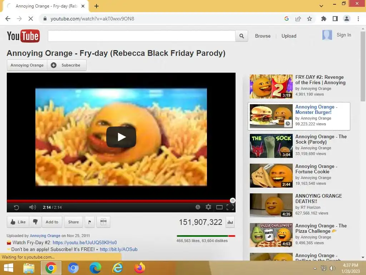Flag the video with the flag icon
Image resolution: width=366 pixels, height=275 pixels.
point(90,222)
